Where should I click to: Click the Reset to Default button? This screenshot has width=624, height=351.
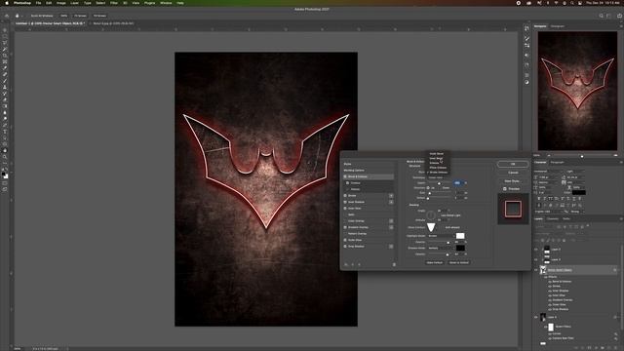click(x=459, y=262)
